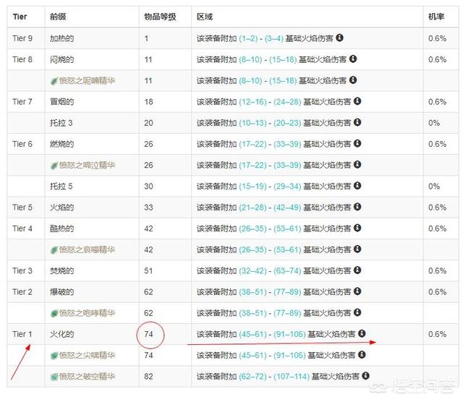Click the info icon in the 爆破的 row
The image size is (463, 402).
357,291
